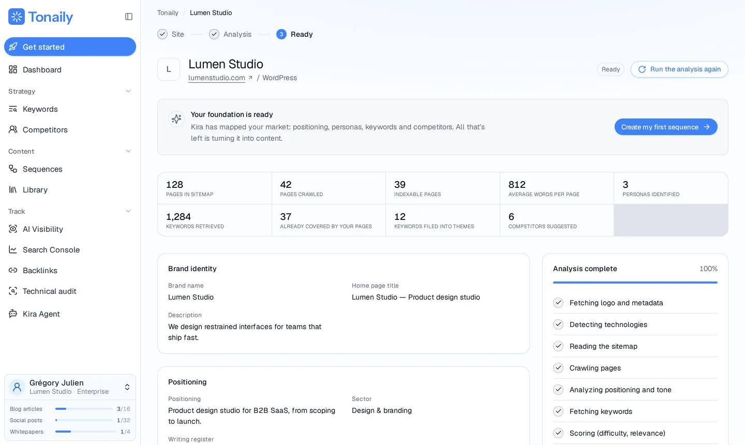Viewport: 745px width, 445px height.
Task: Collapse the Content section chevron
Action: [128, 152]
